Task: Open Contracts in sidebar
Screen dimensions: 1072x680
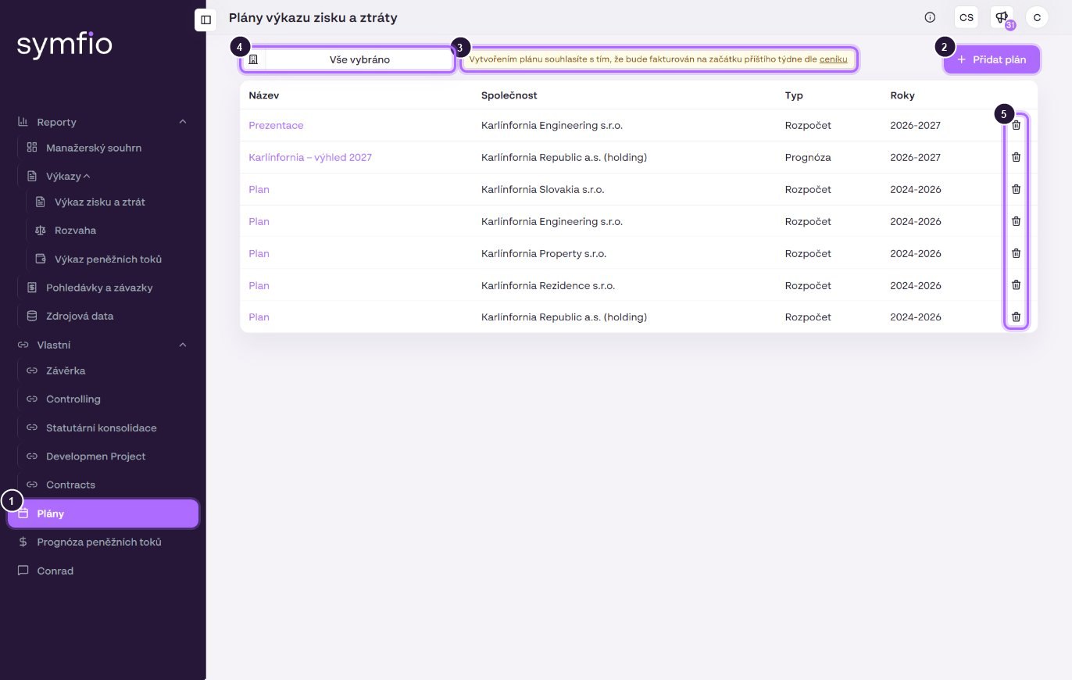Action: pyautogui.click(x=70, y=485)
